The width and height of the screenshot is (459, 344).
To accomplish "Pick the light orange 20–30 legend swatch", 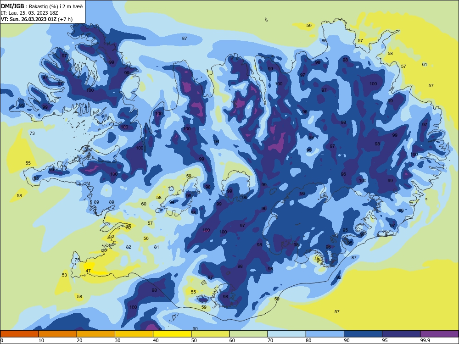I will point(96,334).
